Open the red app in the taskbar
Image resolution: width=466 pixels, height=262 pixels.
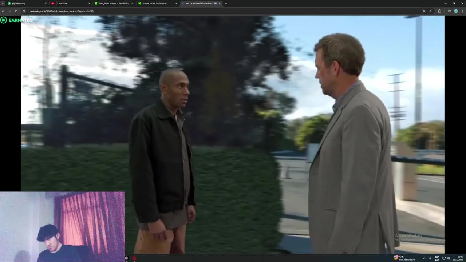134,258
